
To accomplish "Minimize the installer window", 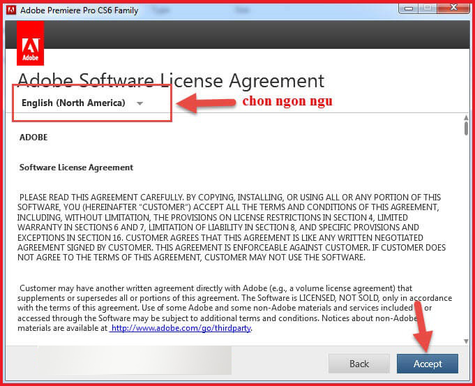I will [x=409, y=8].
